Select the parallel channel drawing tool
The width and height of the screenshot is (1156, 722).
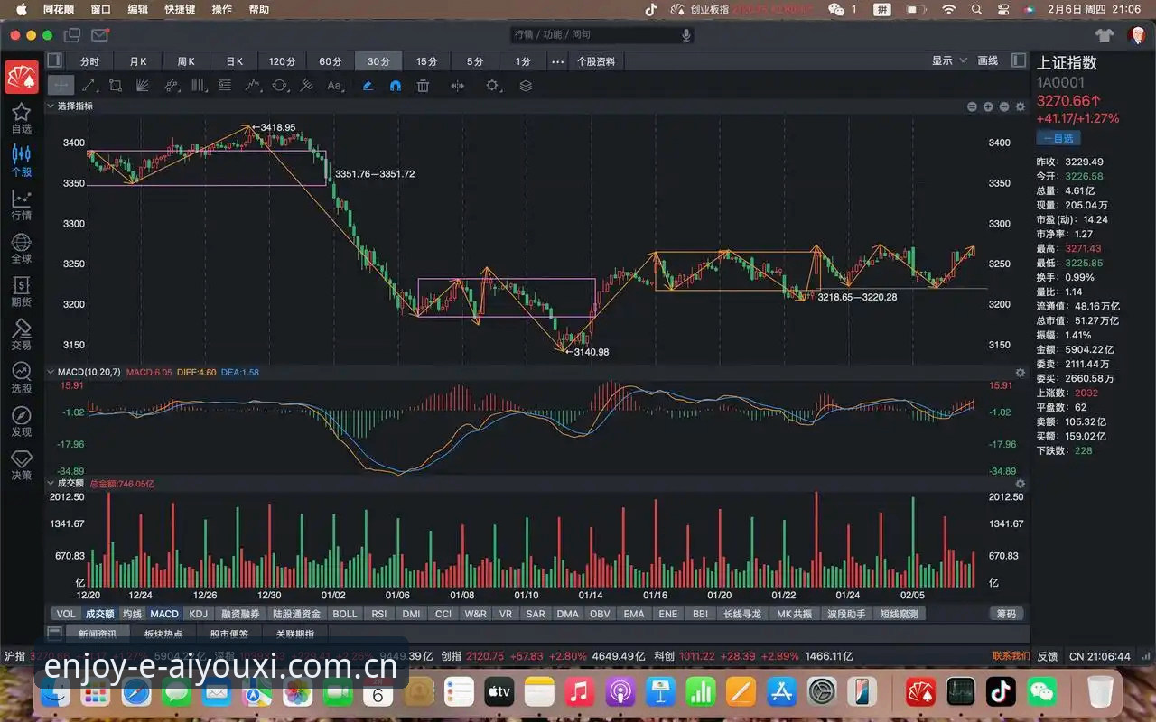click(171, 86)
